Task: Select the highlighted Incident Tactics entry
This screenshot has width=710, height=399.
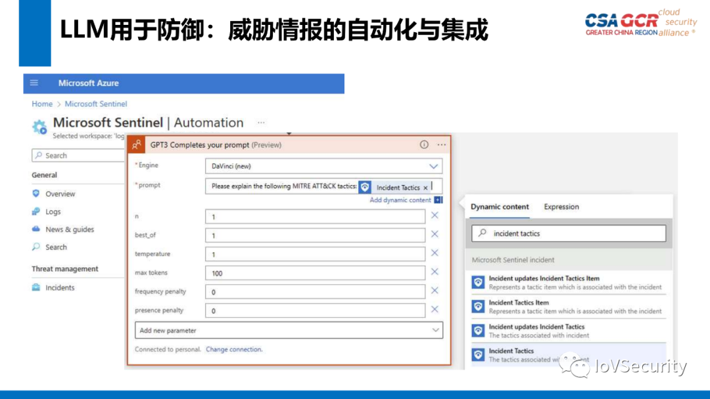Action: click(569, 355)
